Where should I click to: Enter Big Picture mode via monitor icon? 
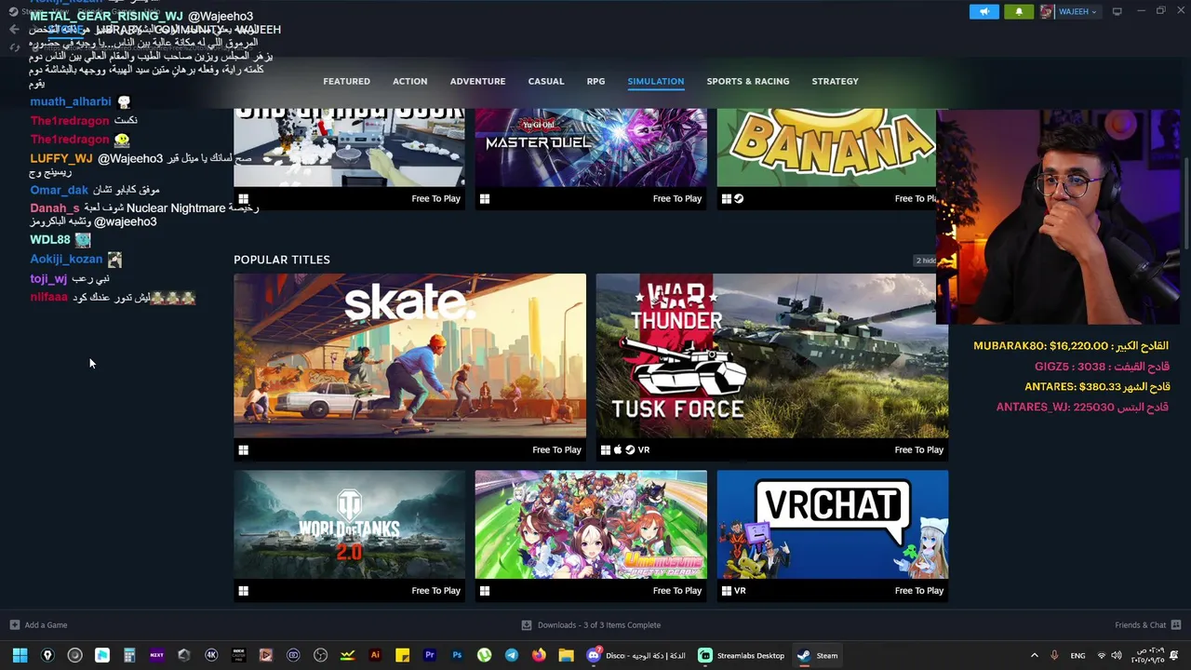click(x=1117, y=11)
